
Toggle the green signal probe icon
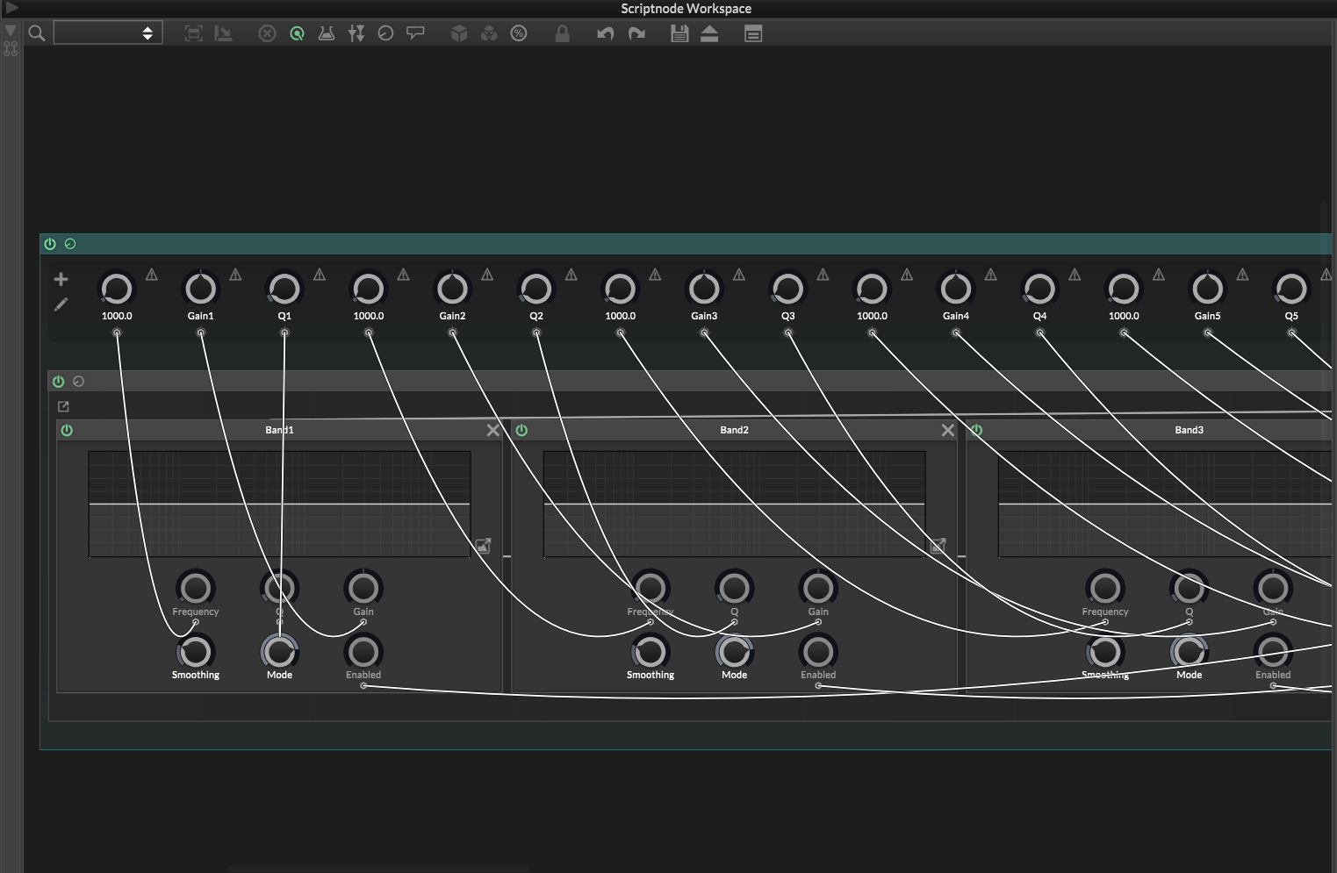pos(297,33)
